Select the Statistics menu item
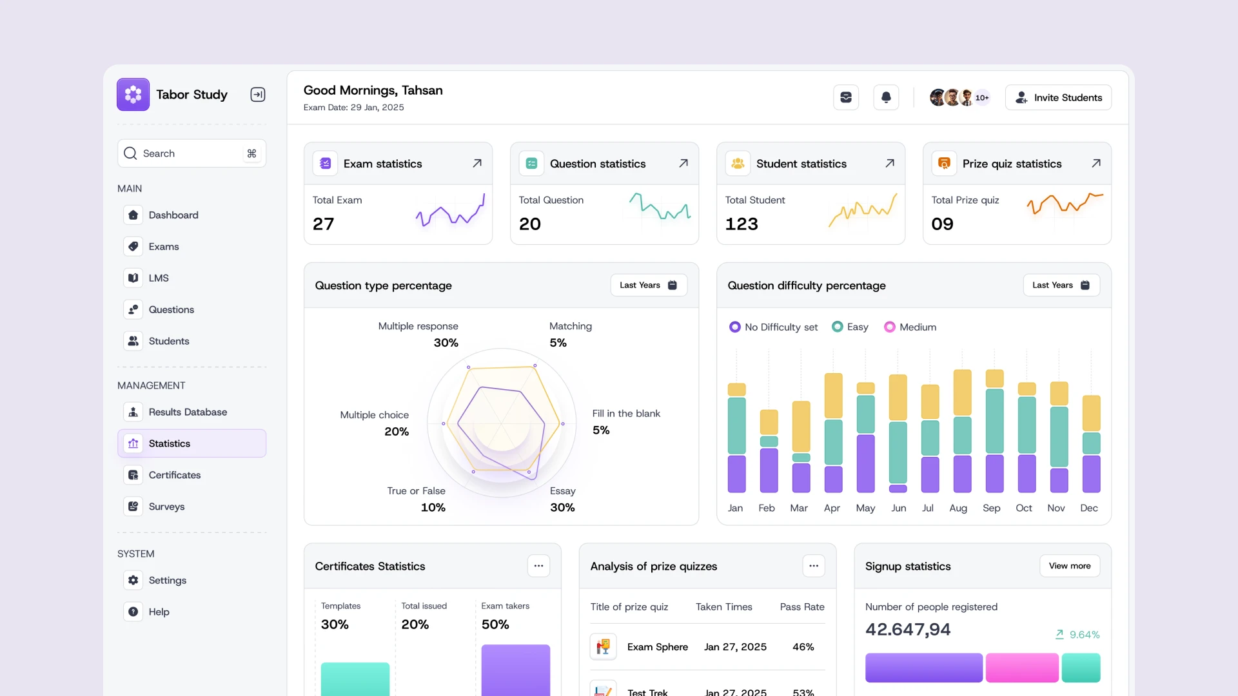The image size is (1238, 696). point(192,443)
